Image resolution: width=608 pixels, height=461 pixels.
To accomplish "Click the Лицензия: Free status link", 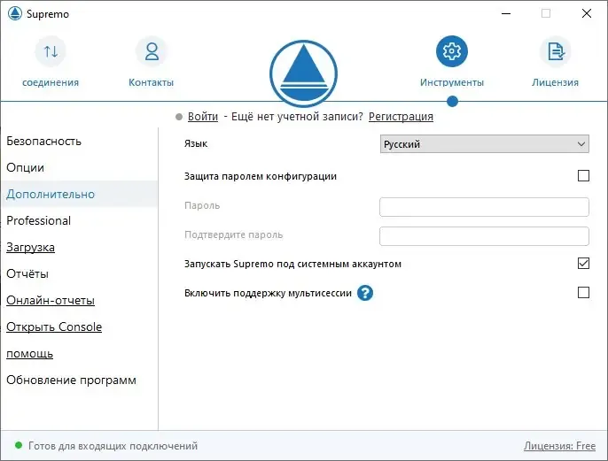I will pyautogui.click(x=559, y=446).
